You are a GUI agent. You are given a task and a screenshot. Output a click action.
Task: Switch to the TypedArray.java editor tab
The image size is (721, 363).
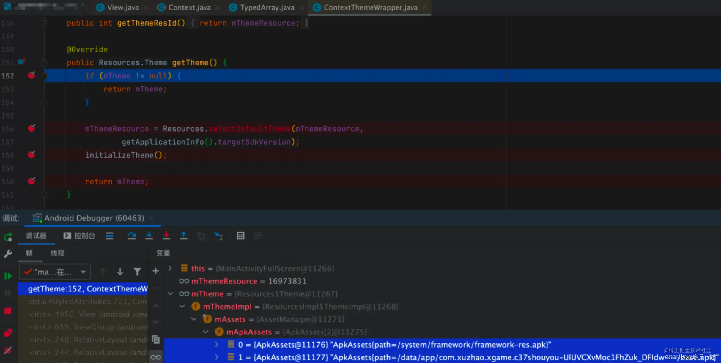267,7
